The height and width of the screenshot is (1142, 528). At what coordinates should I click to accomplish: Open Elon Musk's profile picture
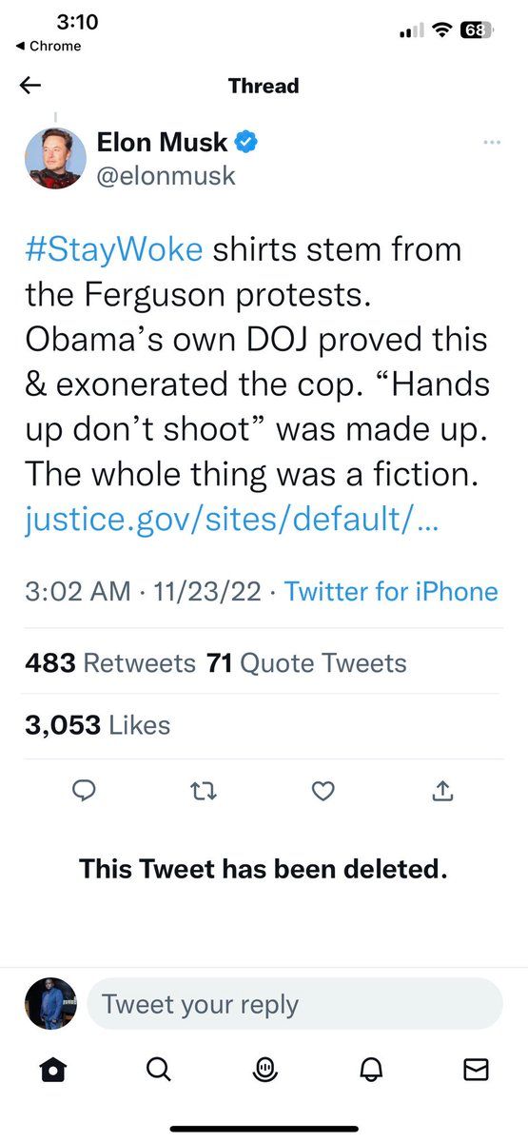pyautogui.click(x=55, y=158)
